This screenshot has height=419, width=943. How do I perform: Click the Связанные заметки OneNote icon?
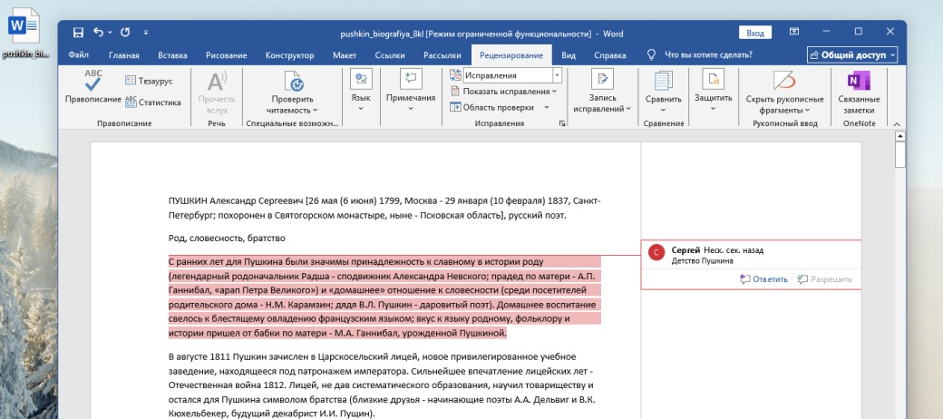[858, 80]
